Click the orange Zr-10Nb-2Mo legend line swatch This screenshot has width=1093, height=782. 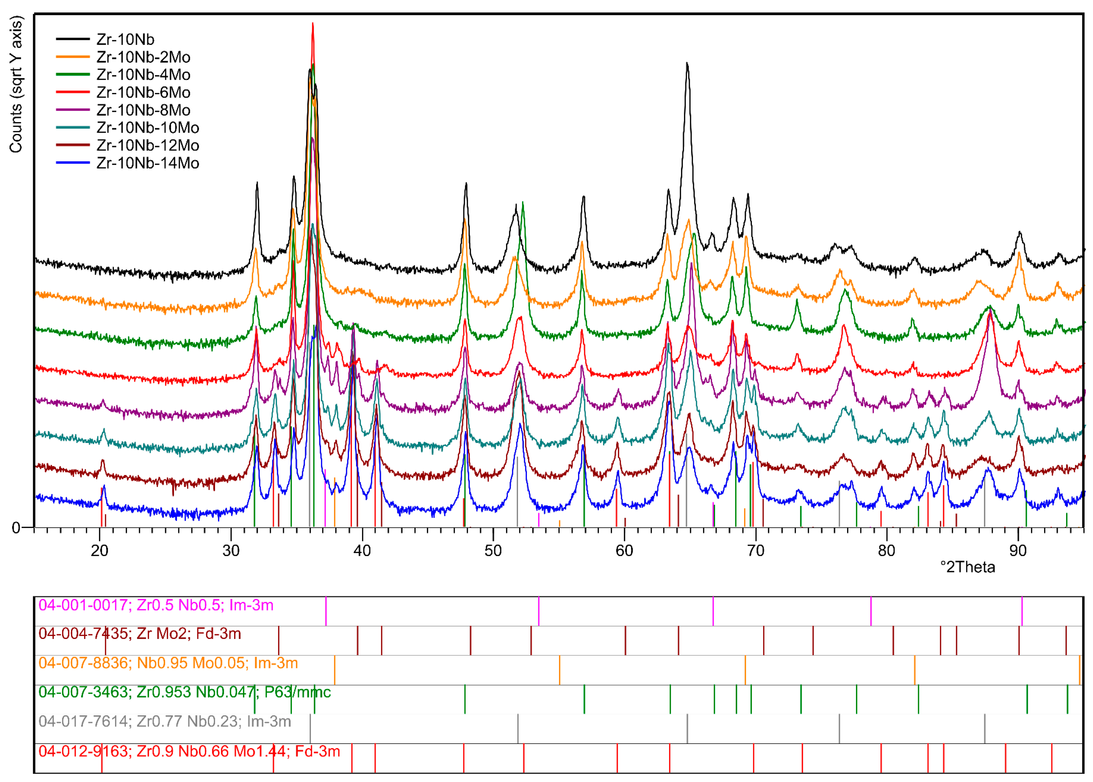click(73, 57)
